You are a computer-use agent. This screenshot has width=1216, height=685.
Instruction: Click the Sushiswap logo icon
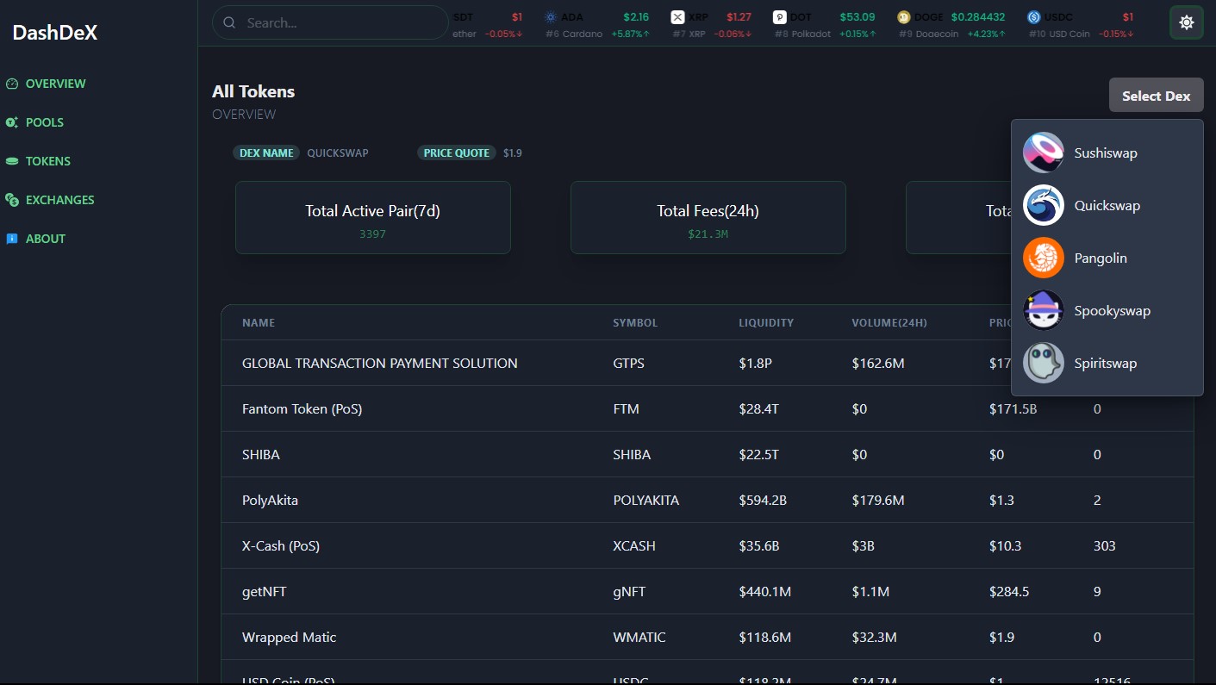tap(1043, 153)
